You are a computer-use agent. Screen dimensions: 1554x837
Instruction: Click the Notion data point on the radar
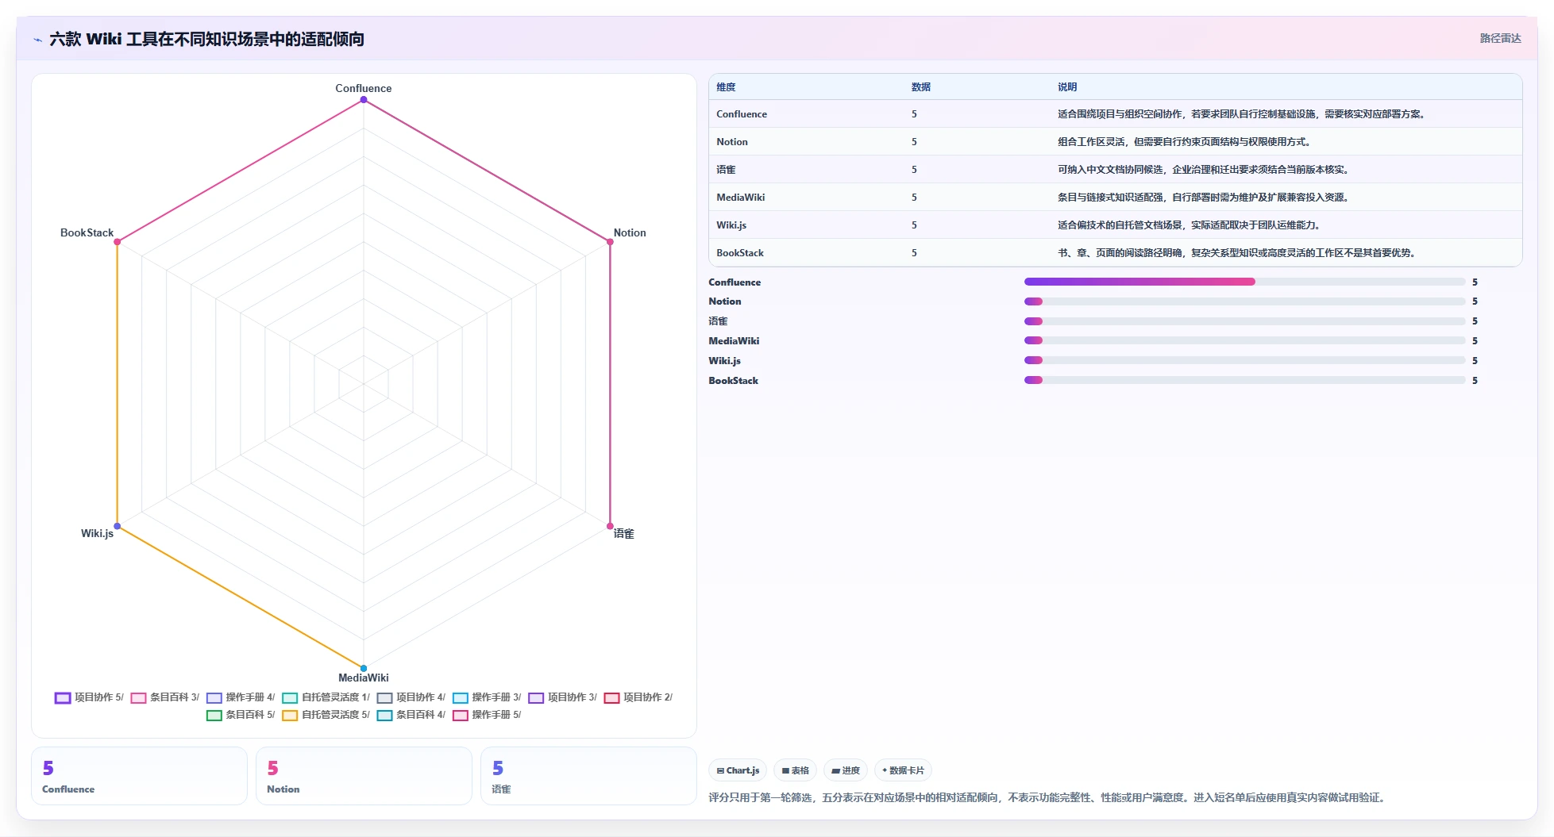pyautogui.click(x=610, y=242)
